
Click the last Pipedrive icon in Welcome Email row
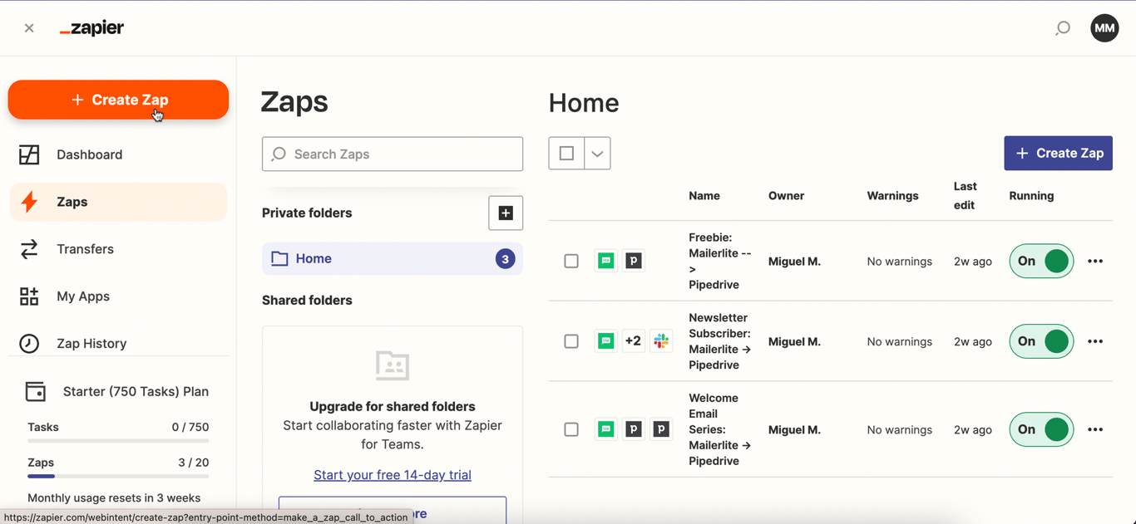click(661, 429)
